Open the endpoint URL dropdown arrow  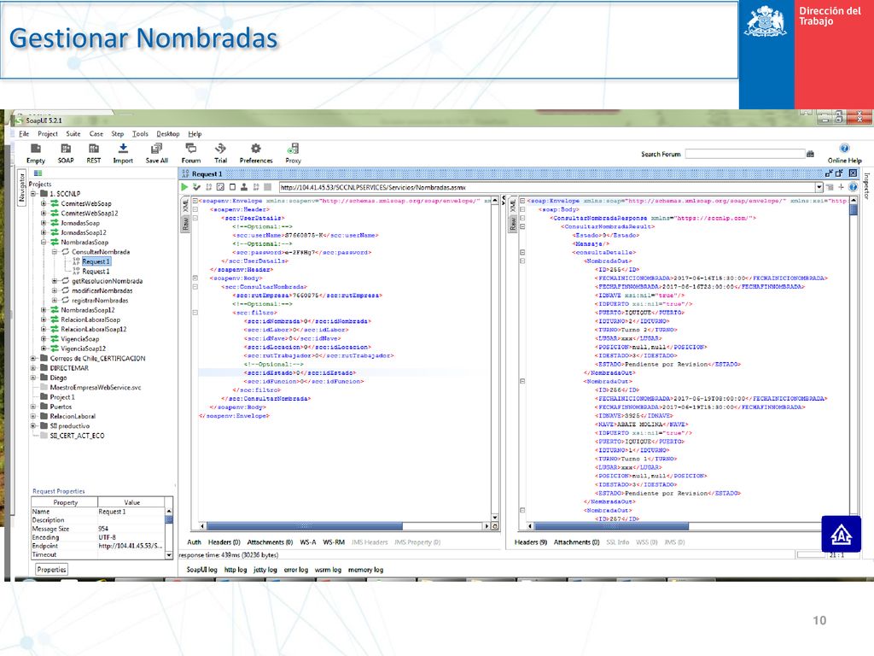(819, 187)
